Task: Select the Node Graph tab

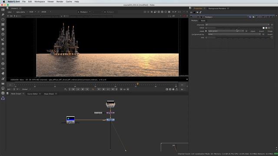Action: pos(16,94)
